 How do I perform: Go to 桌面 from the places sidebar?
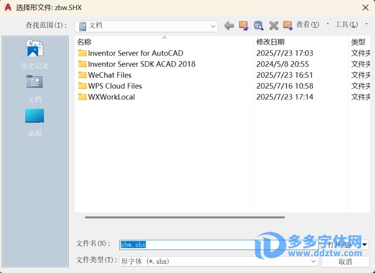(35, 122)
